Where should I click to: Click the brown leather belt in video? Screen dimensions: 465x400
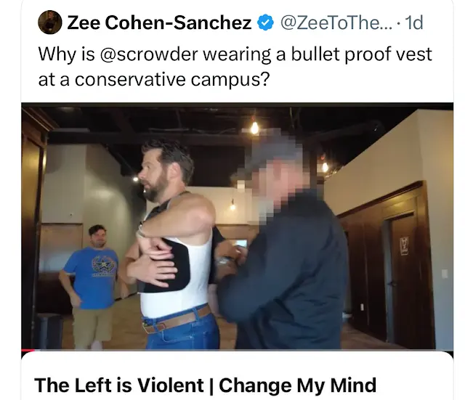point(178,319)
